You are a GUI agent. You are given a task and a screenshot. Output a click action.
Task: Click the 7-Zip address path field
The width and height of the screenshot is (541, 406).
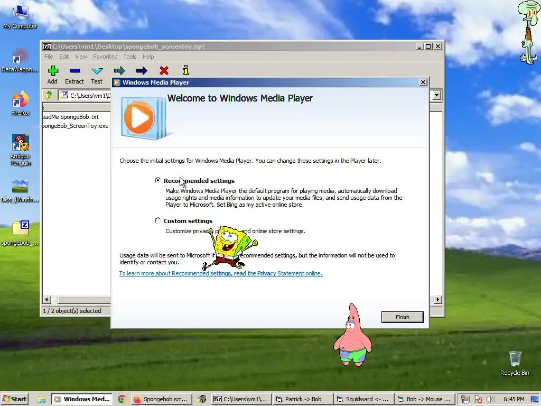(85, 95)
